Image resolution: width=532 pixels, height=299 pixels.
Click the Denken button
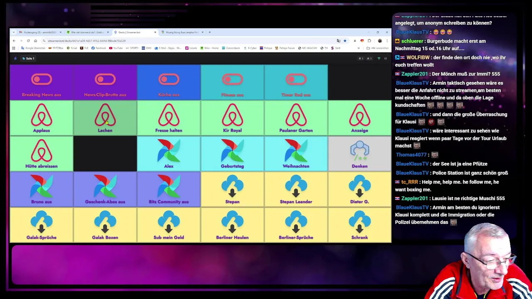pyautogui.click(x=360, y=154)
